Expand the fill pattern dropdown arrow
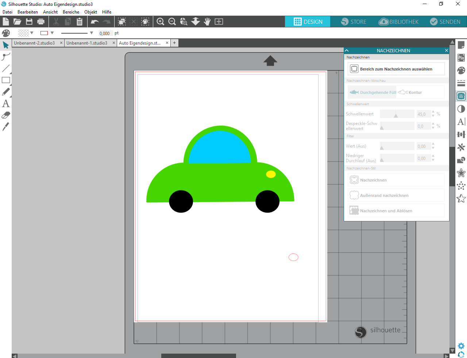This screenshot has height=358, width=467. click(32, 33)
